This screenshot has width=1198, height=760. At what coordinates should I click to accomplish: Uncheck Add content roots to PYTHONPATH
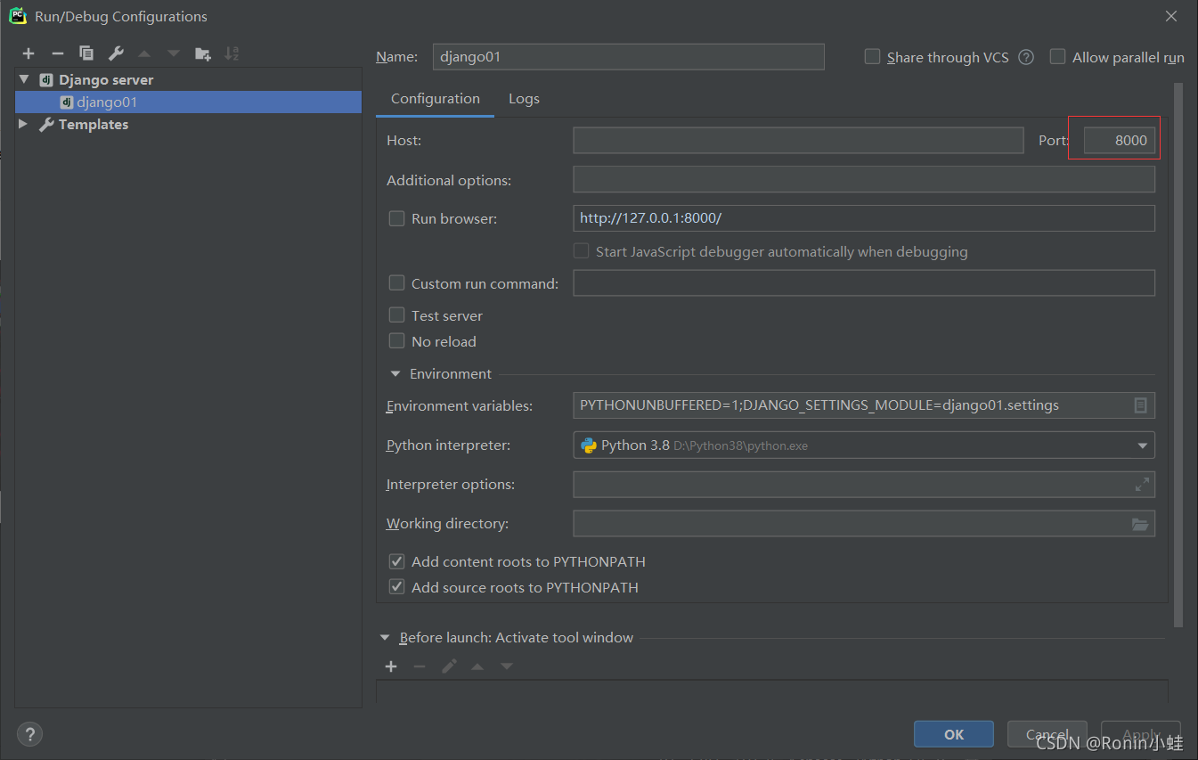tap(397, 561)
